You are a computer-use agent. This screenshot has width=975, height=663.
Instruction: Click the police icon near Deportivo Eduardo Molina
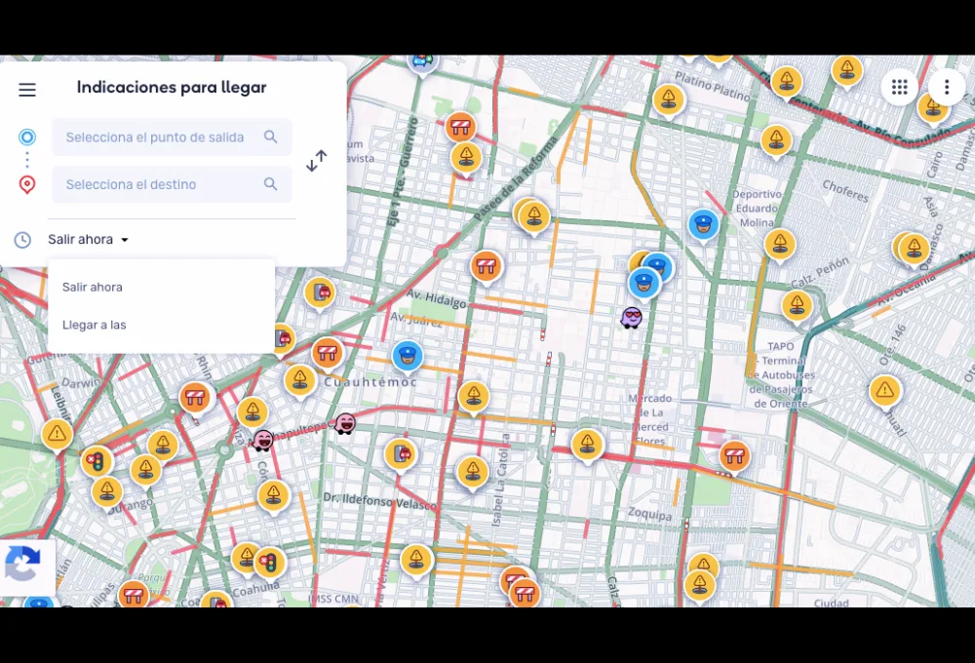tap(704, 225)
